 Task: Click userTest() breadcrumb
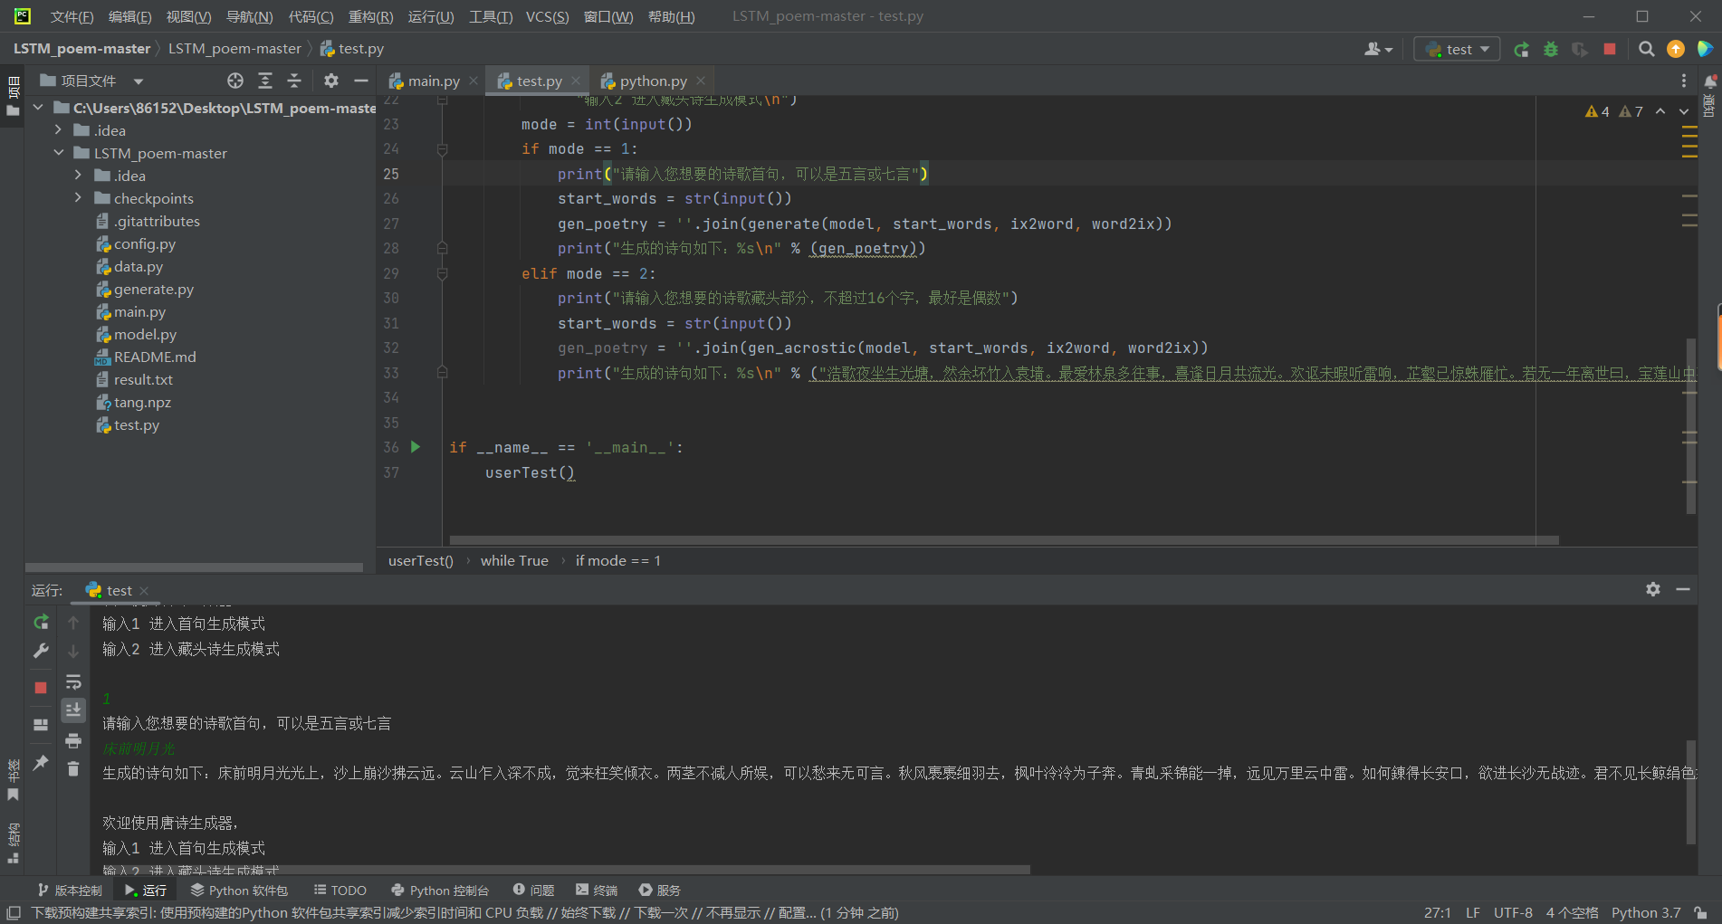point(421,560)
